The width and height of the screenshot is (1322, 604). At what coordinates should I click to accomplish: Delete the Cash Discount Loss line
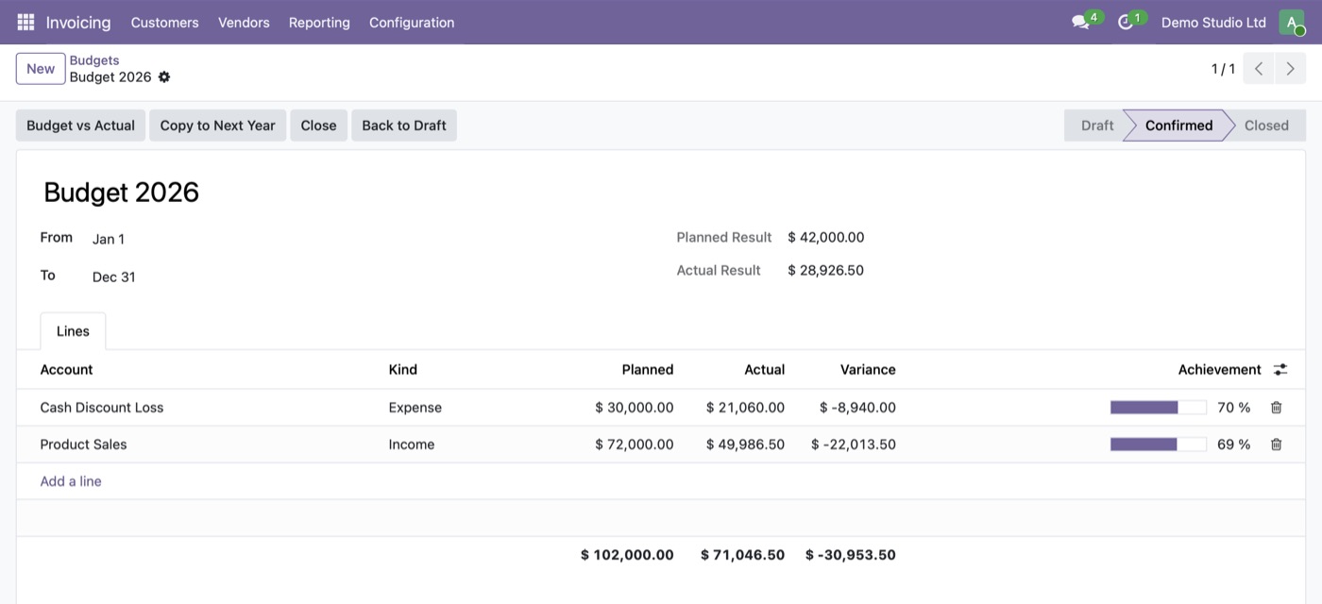point(1276,408)
